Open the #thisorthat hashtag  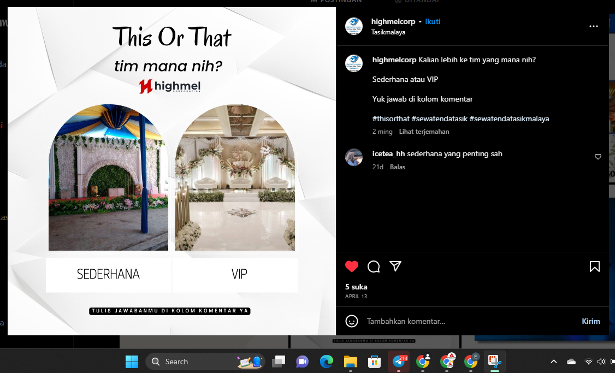(391, 119)
